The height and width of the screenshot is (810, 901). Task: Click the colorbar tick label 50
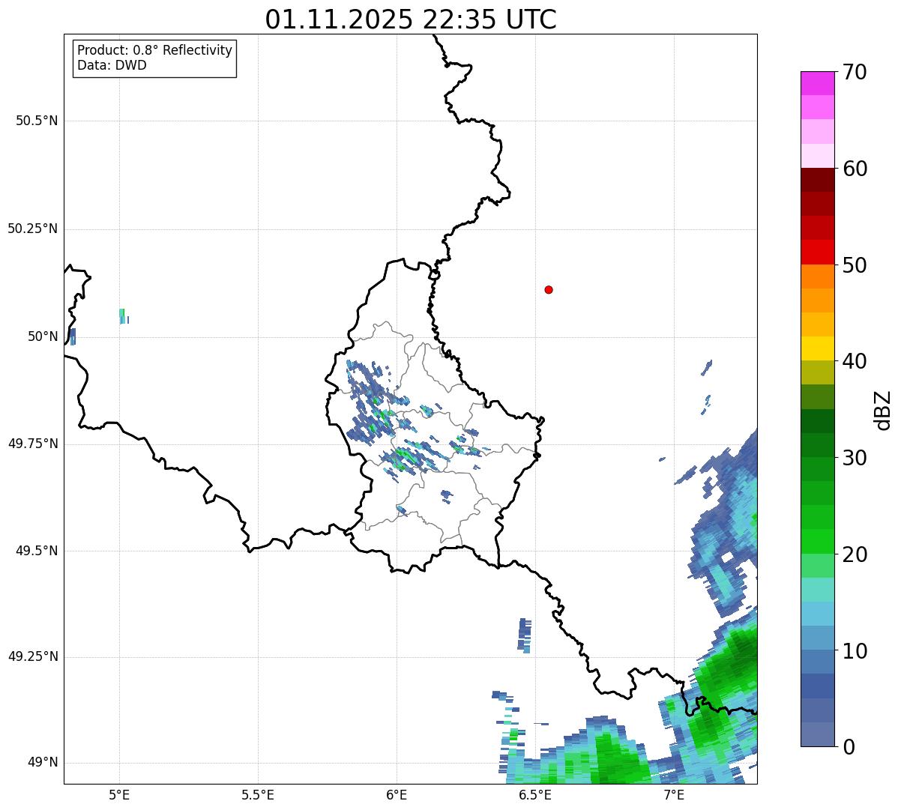[x=855, y=265]
